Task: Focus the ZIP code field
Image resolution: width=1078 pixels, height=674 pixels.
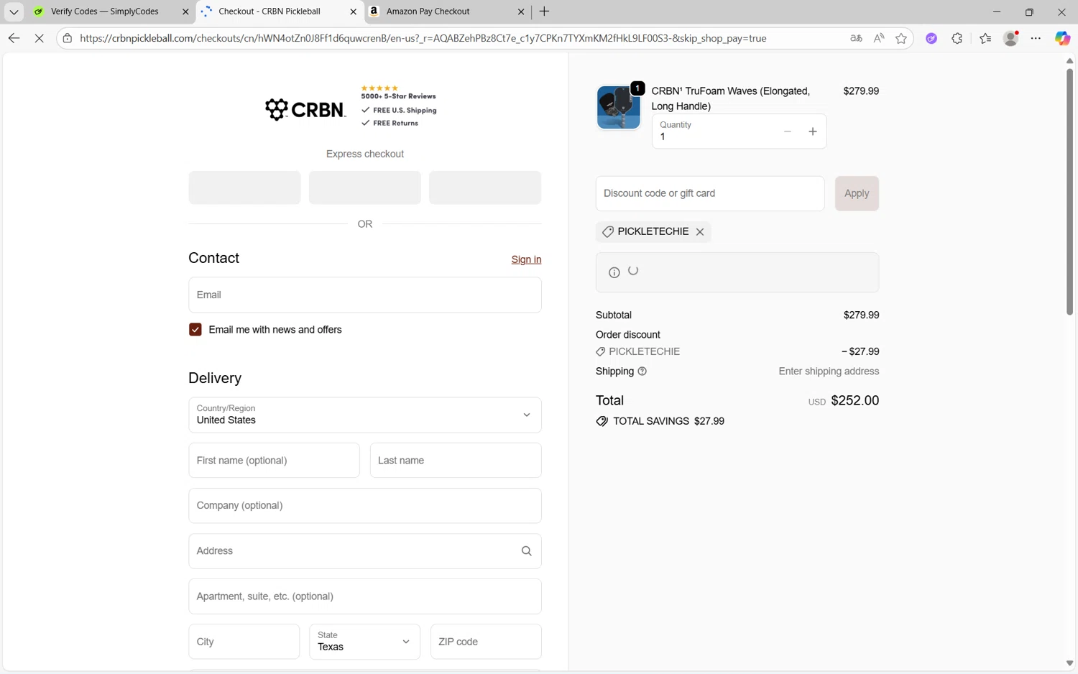Action: coord(486,642)
